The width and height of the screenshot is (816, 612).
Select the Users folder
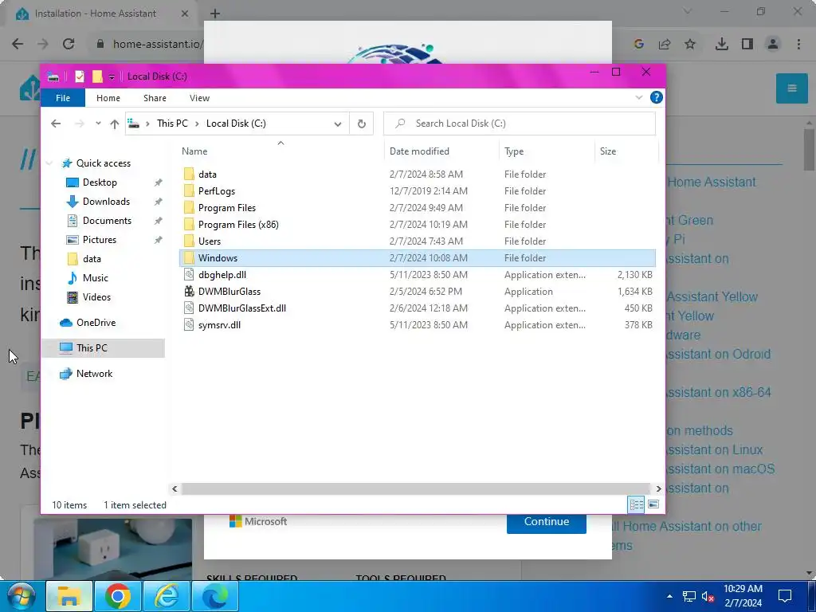pos(210,241)
